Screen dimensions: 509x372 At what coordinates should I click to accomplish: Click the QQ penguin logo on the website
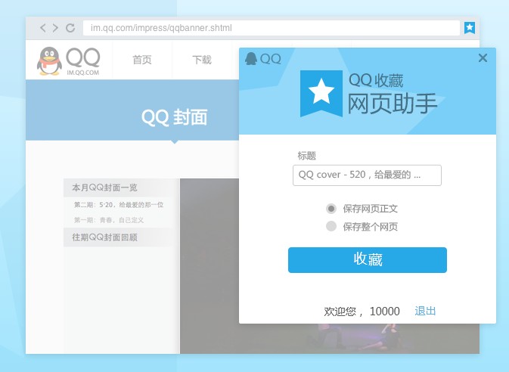(49, 61)
